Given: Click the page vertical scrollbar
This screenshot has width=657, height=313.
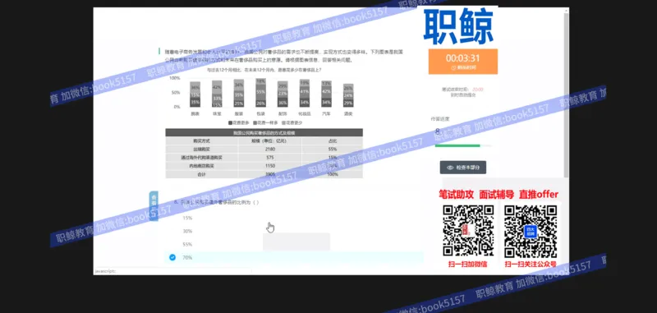Looking at the screenshot, I should tap(567, 94).
